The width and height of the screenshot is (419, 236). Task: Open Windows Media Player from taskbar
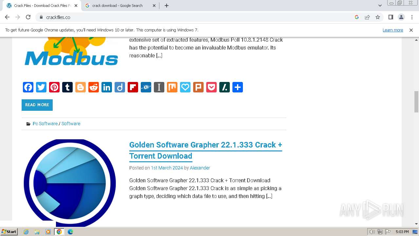[x=48, y=232]
